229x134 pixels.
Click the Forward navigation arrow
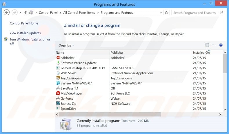[x=14, y=12]
